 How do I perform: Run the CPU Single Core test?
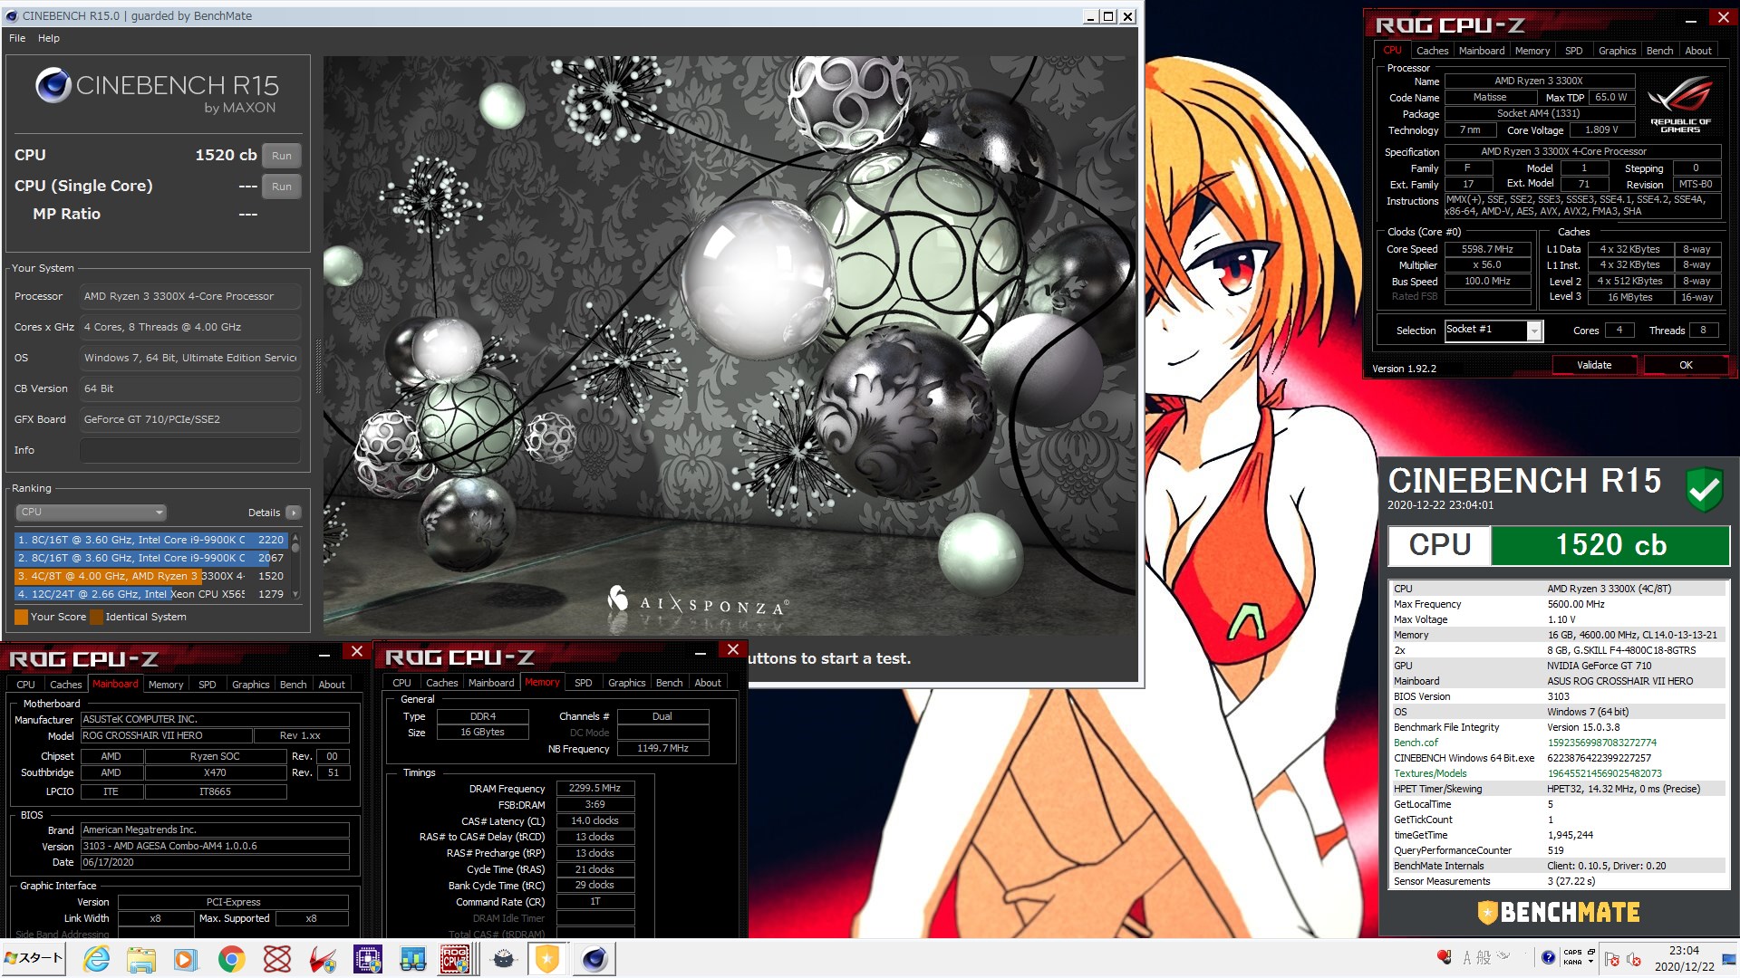pos(282,187)
